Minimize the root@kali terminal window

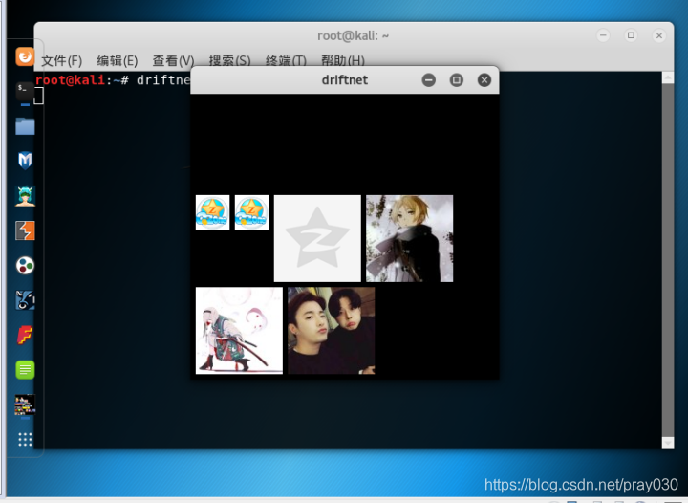603,35
